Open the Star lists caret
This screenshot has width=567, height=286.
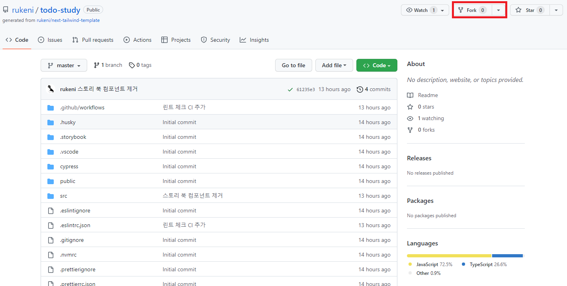(556, 10)
